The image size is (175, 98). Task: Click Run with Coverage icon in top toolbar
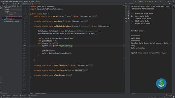tap(150, 1)
